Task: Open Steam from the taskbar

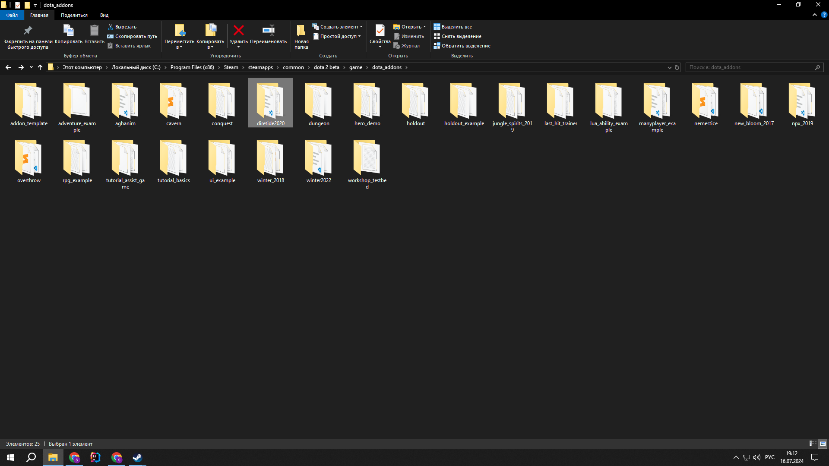Action: [x=137, y=457]
